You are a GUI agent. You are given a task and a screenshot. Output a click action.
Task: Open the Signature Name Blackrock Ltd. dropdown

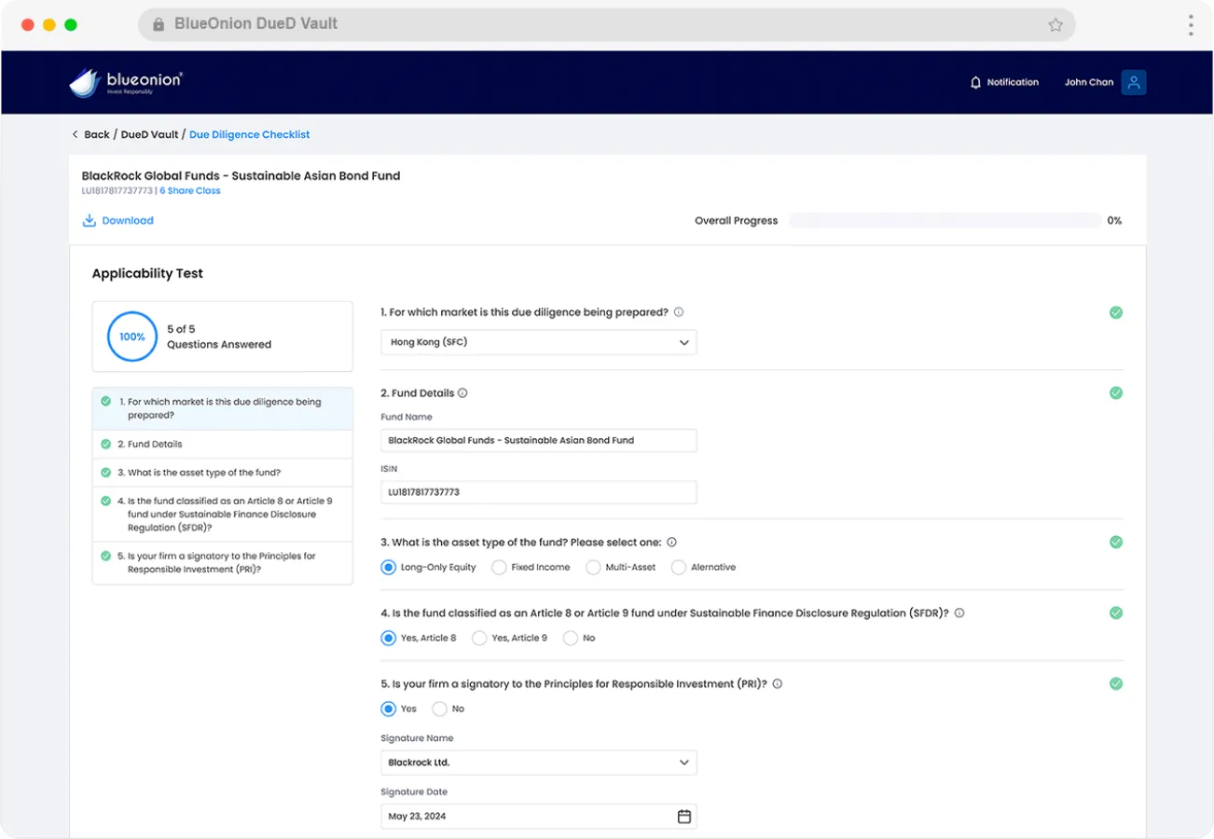539,763
